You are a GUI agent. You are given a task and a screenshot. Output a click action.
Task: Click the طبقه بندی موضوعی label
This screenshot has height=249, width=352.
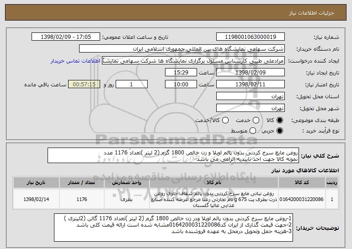pyautogui.click(x=315, y=121)
